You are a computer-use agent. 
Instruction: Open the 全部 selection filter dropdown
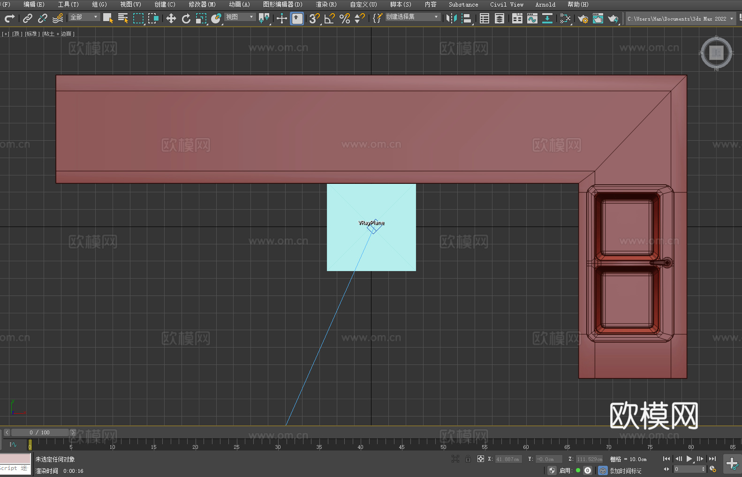[x=84, y=17]
